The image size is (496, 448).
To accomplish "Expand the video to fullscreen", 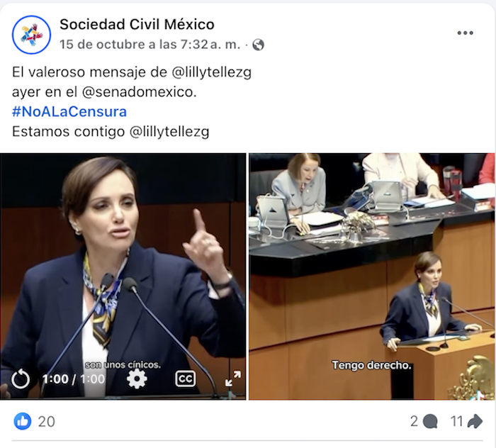I will (x=233, y=379).
